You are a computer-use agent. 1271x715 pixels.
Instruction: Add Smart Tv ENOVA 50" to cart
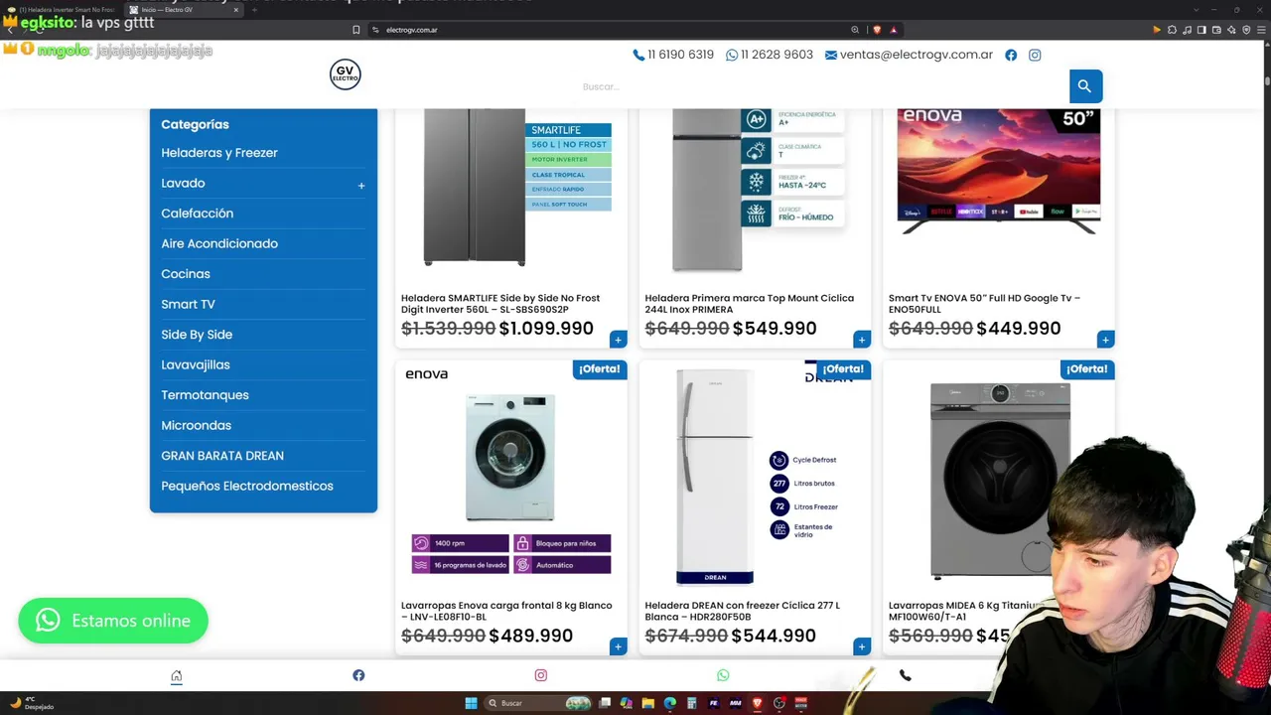point(1105,340)
